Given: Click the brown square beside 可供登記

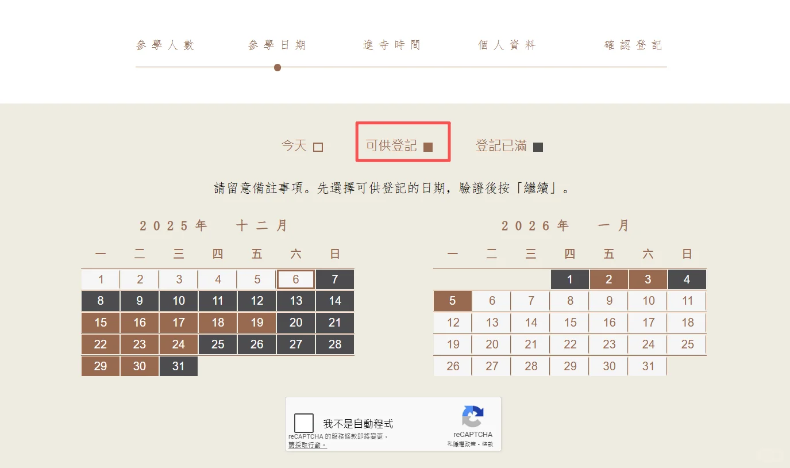Looking at the screenshot, I should tap(427, 147).
